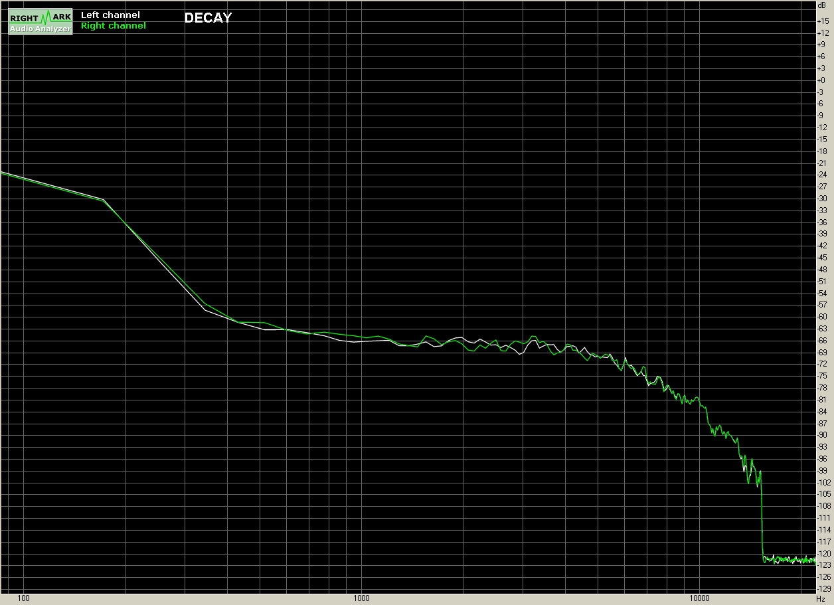Viewport: 834px width, 605px height.
Task: Click the dB unit label on the vertical axis
Action: pos(822,5)
